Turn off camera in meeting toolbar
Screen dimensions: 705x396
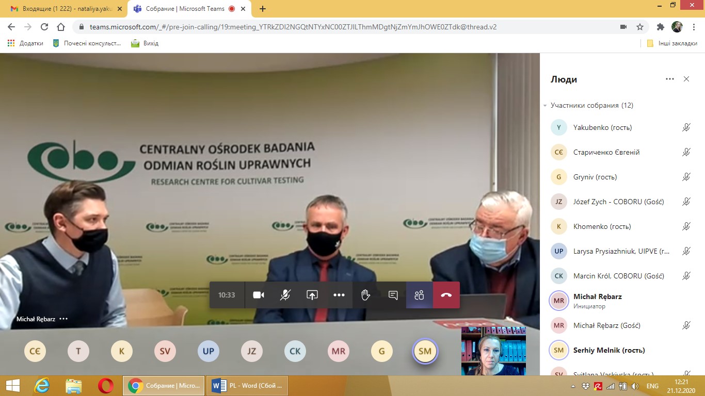click(259, 295)
